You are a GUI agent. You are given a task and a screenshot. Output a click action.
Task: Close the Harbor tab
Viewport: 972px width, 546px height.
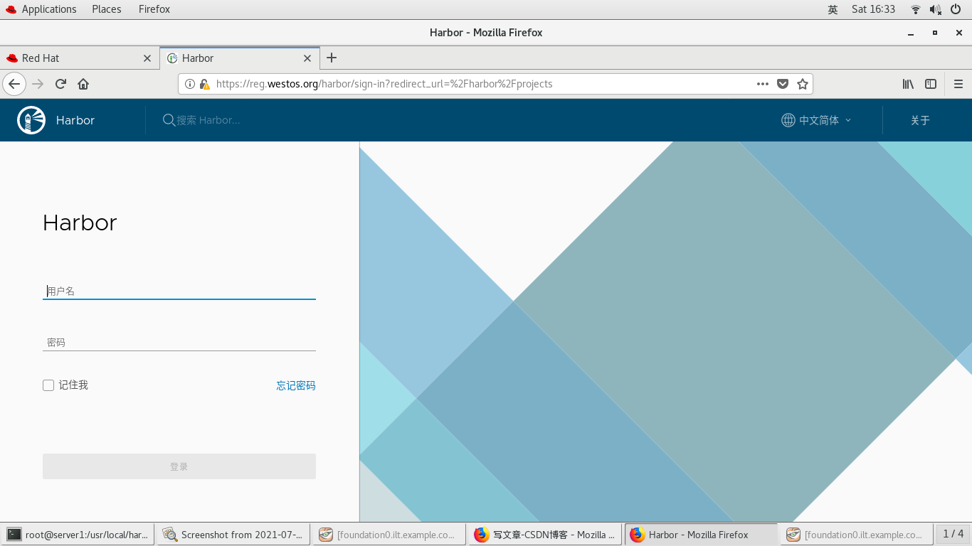pos(307,58)
